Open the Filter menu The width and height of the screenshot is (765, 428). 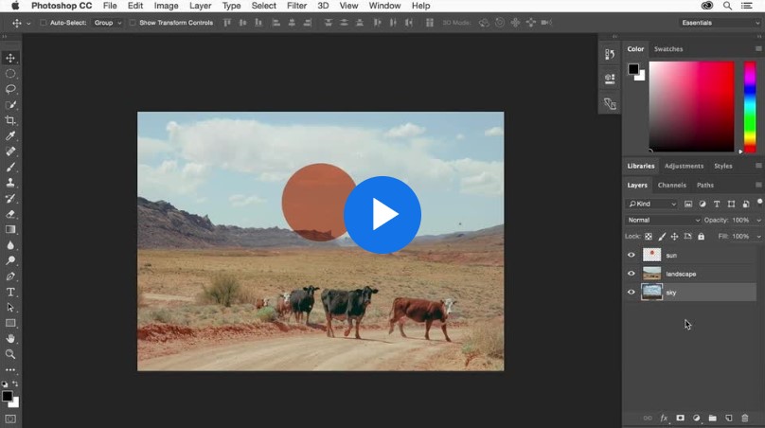click(x=296, y=6)
